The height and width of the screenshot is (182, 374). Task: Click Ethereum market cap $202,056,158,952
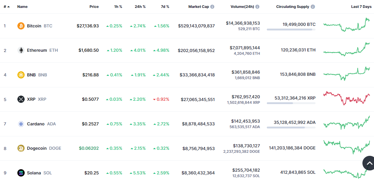coord(196,50)
